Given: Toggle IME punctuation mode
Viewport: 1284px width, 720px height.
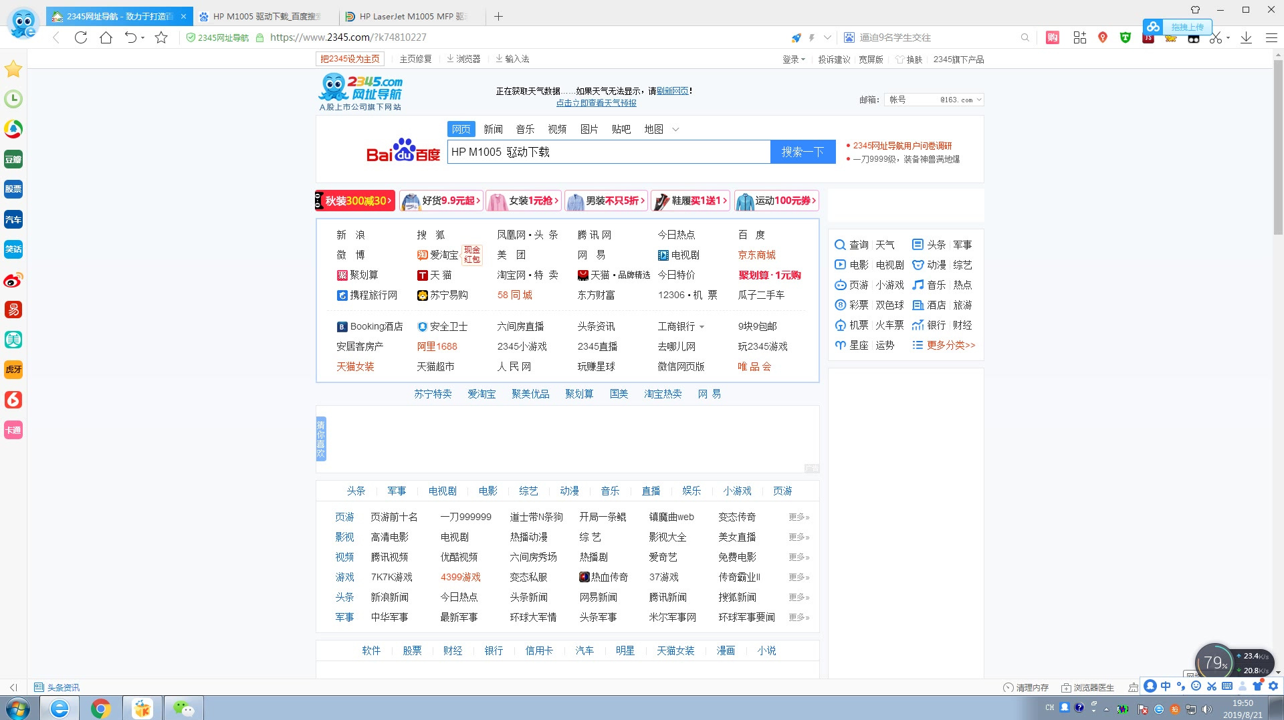Looking at the screenshot, I should coord(1181,686).
